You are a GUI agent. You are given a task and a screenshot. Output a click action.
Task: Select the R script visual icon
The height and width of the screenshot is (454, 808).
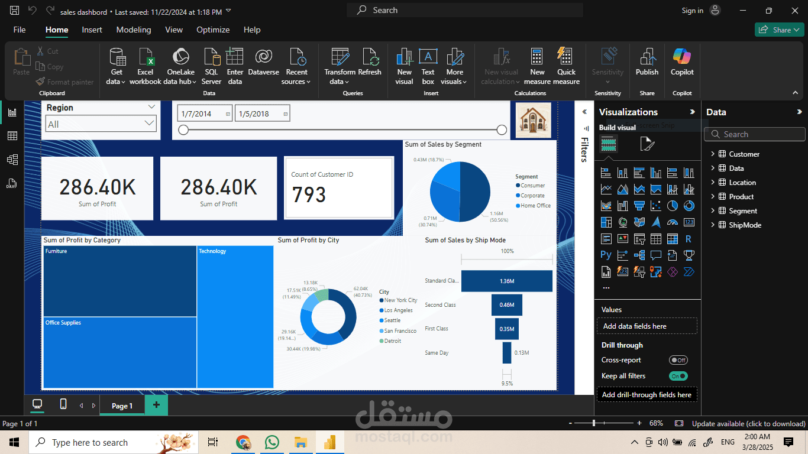coord(689,239)
